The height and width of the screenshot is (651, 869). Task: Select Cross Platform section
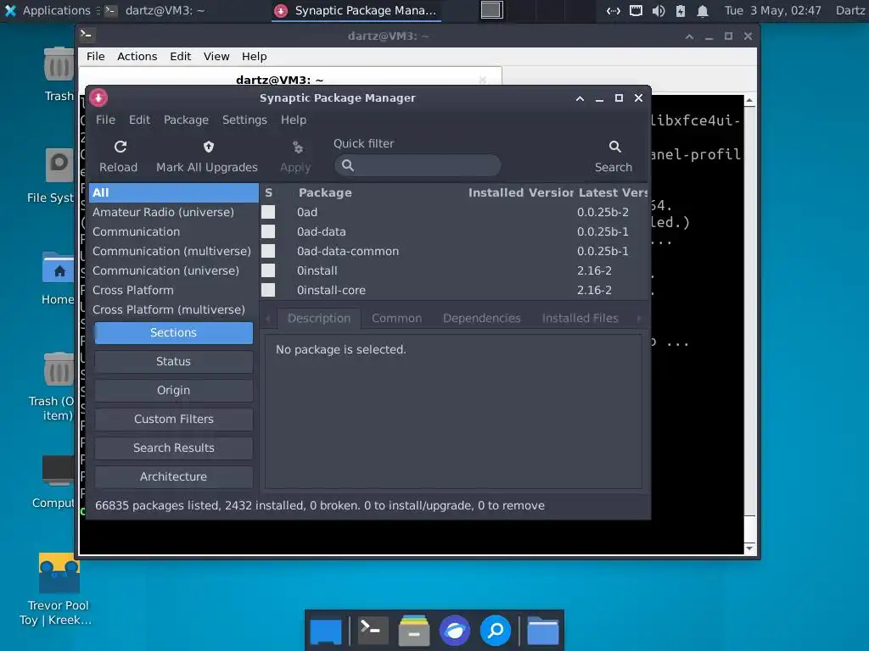[173, 290]
